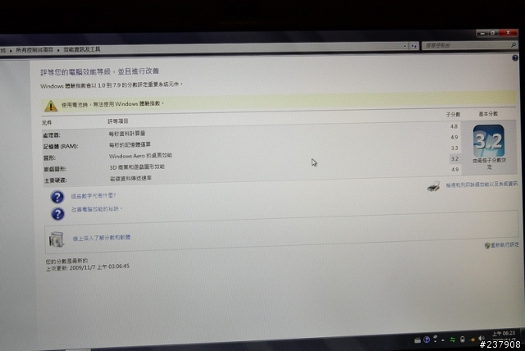
Task: Select the 遊戲圖形 row label
Action: pyautogui.click(x=55, y=169)
